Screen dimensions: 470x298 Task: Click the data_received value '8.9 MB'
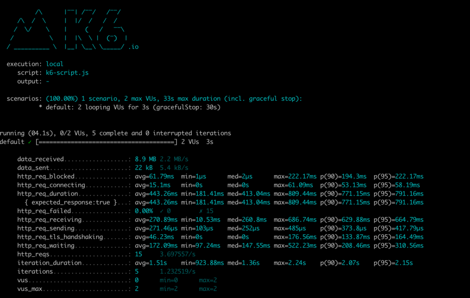tap(145, 160)
